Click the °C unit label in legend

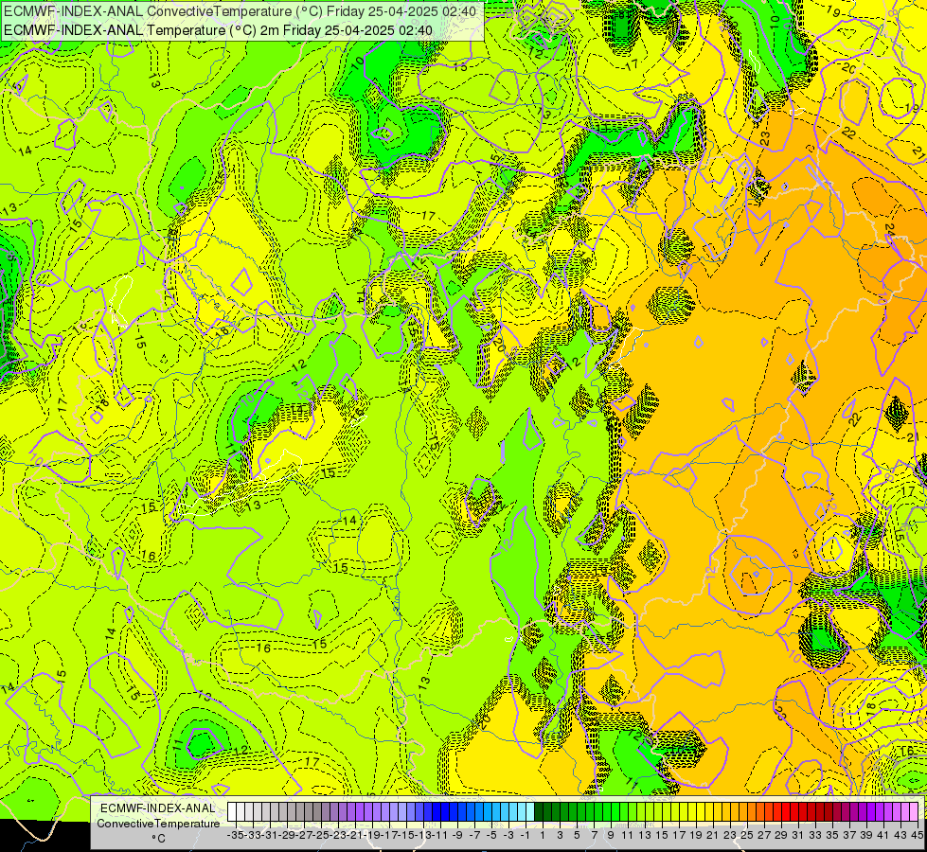[x=158, y=839]
